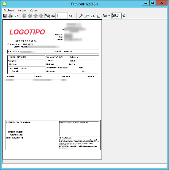Go to next page navigation button
The width and height of the screenshot is (169, 170).
[35, 16]
